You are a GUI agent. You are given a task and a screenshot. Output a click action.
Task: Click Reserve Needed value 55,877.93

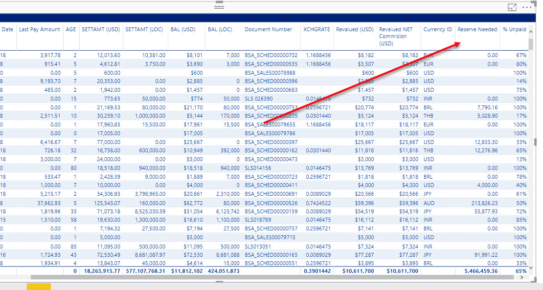pyautogui.click(x=485, y=211)
